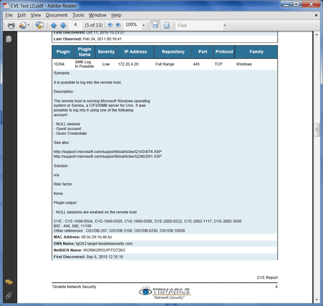Open the File menu
The height and width of the screenshot is (306, 323).
coord(9,15)
